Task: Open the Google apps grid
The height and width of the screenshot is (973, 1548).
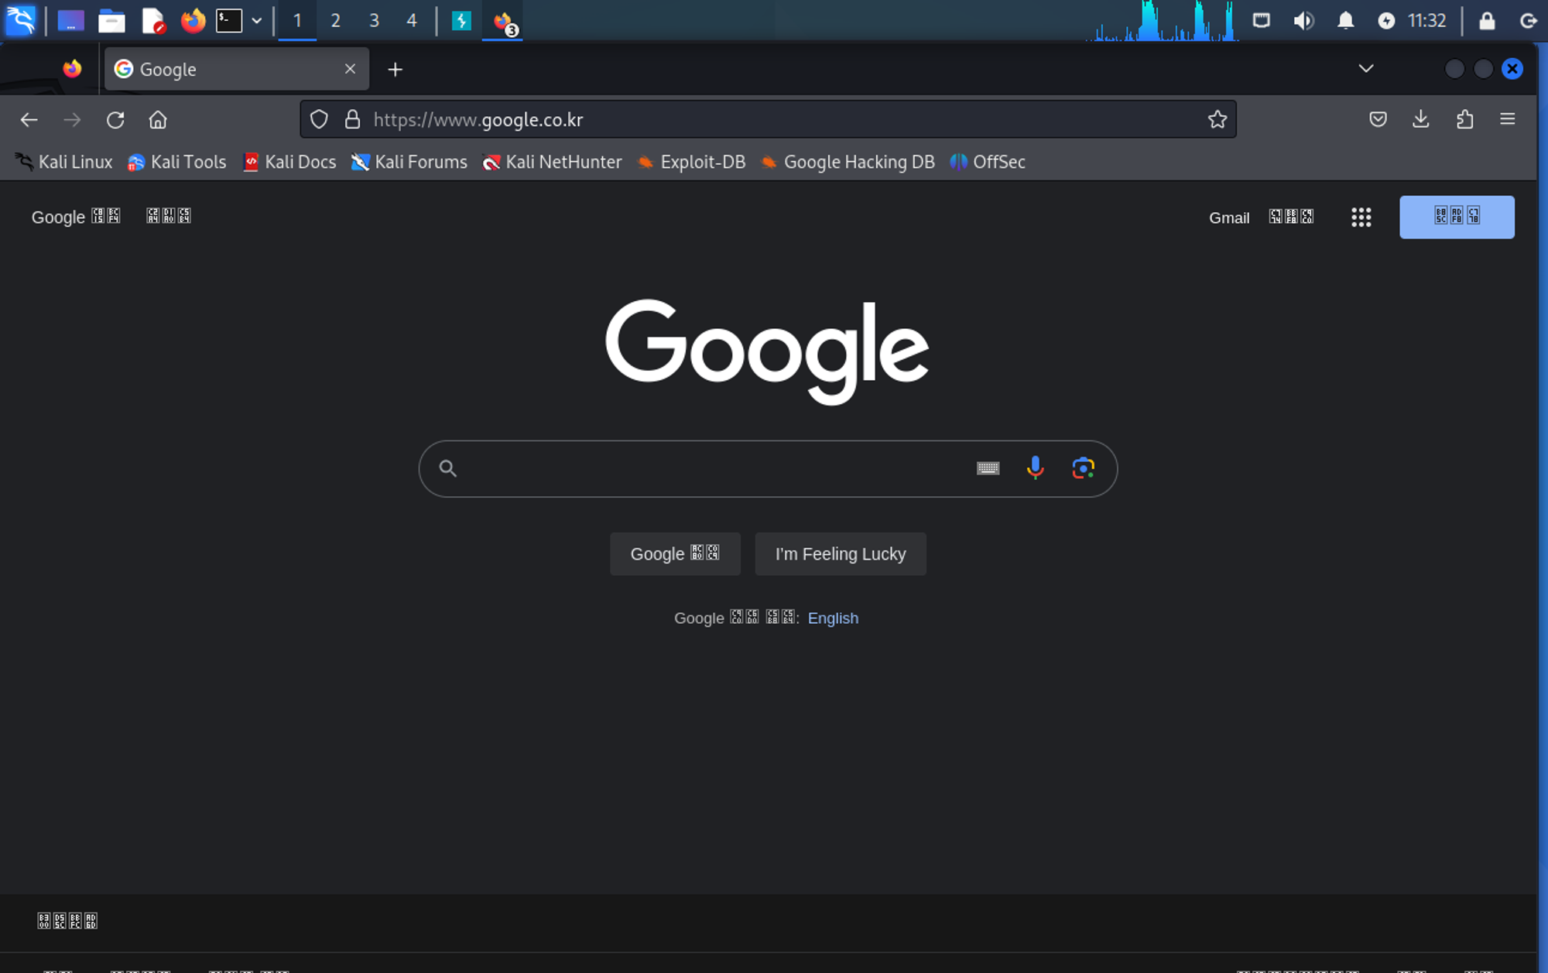Action: pyautogui.click(x=1361, y=218)
